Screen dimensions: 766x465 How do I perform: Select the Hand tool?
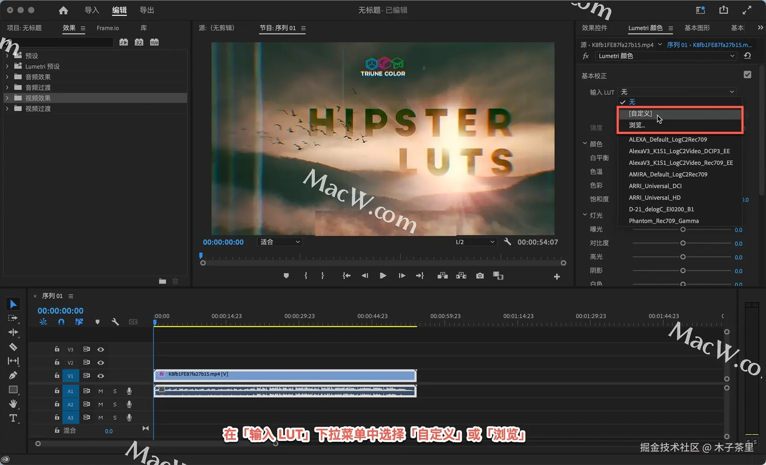[x=13, y=404]
